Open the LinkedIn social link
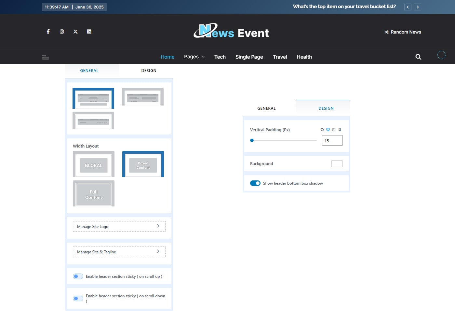 point(89,32)
